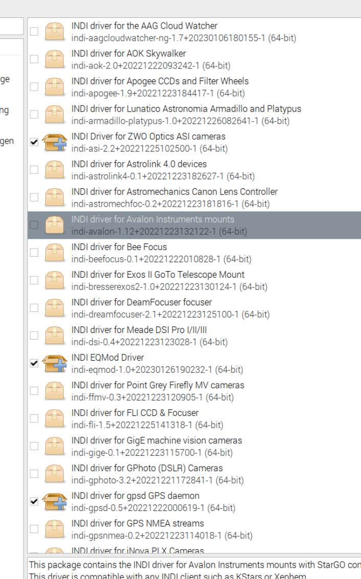Click the GigE machine vision package icon
The image size is (361, 579).
click(55, 446)
